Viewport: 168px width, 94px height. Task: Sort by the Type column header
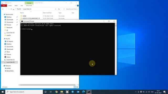click(x=60, y=13)
